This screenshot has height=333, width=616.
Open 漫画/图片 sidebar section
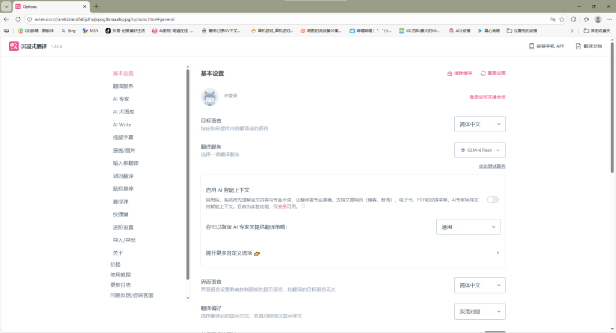(x=124, y=150)
